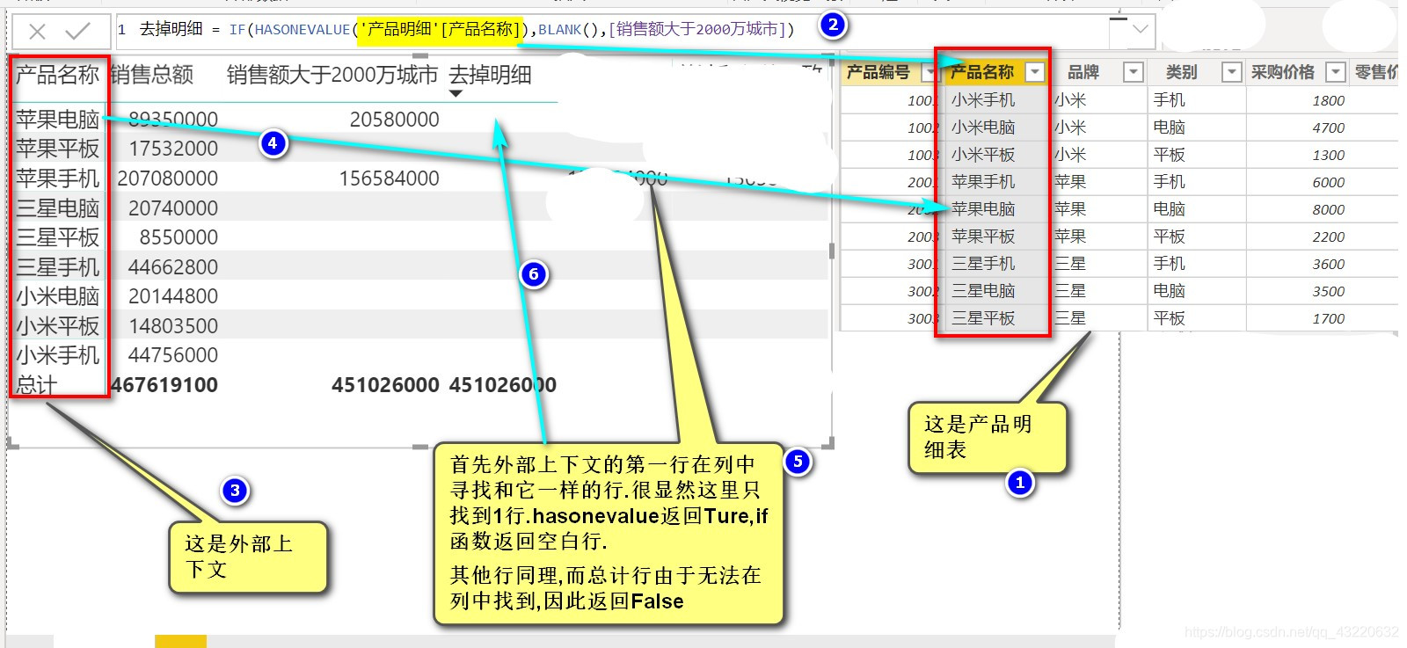Image resolution: width=1407 pixels, height=648 pixels.
Task: Toggle the sort arrow under 去掉明细 header
Action: tap(456, 93)
